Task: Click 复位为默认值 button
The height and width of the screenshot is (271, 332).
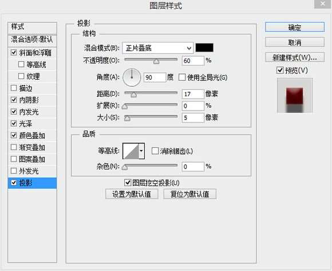Action: [x=190, y=194]
